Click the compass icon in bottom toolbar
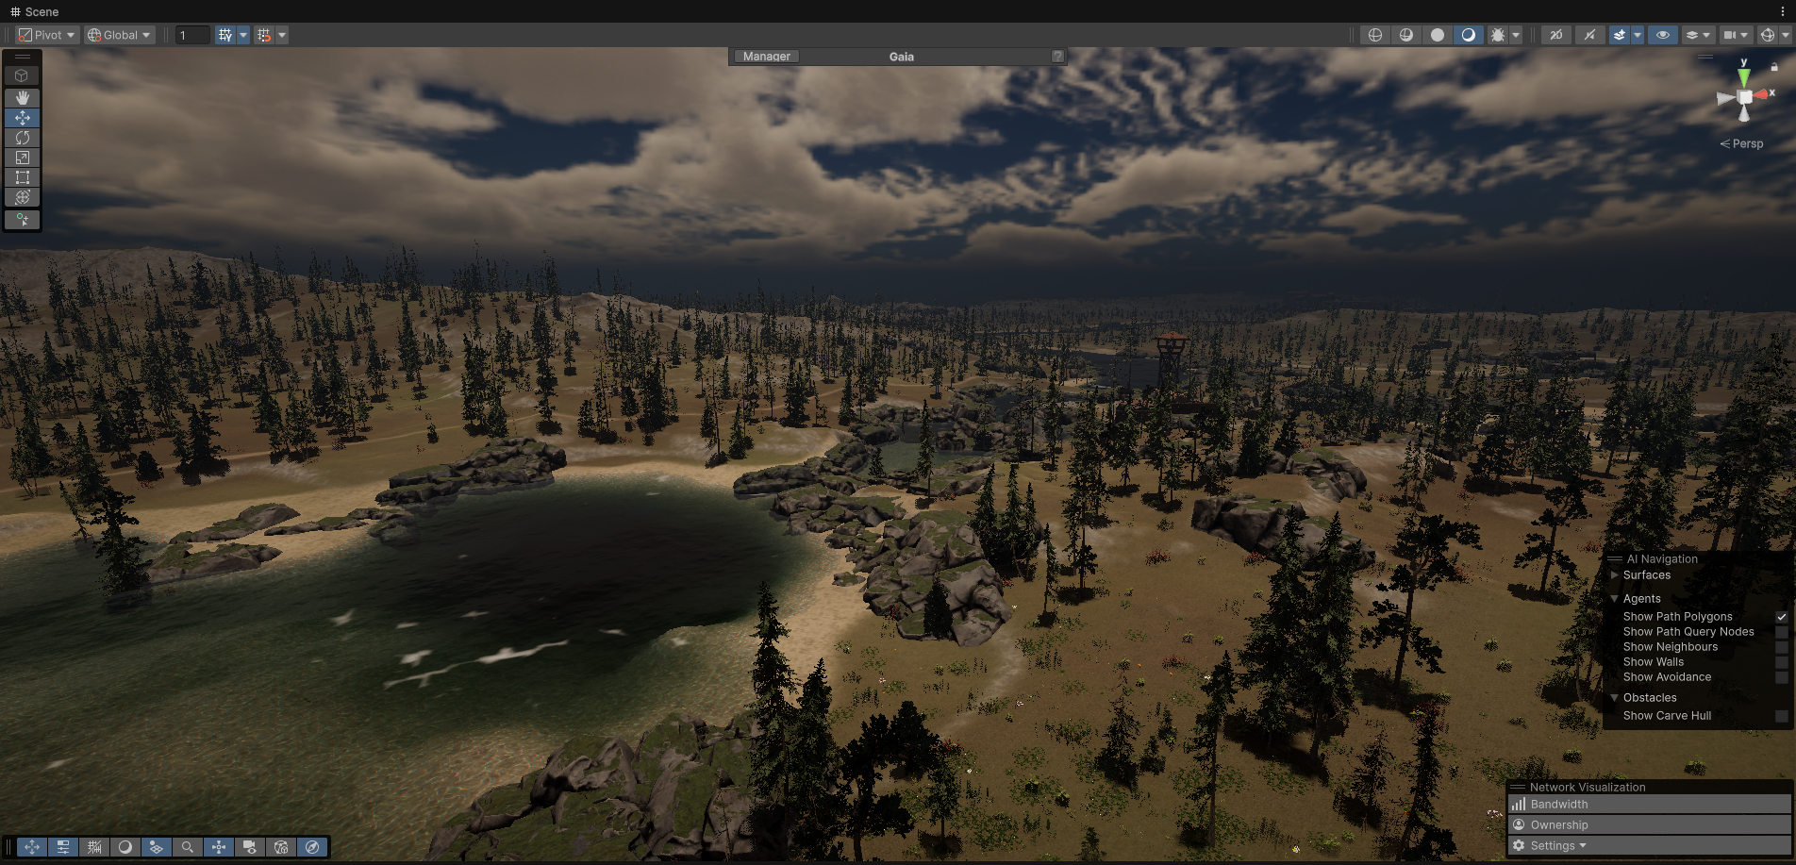1796x865 pixels. coord(312,847)
